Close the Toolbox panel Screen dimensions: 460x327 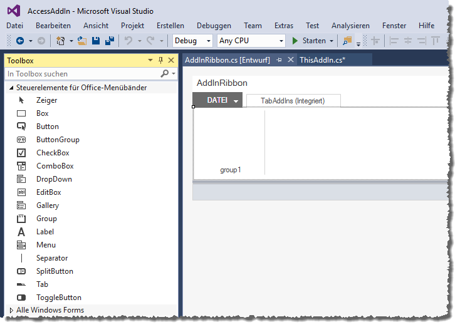171,60
